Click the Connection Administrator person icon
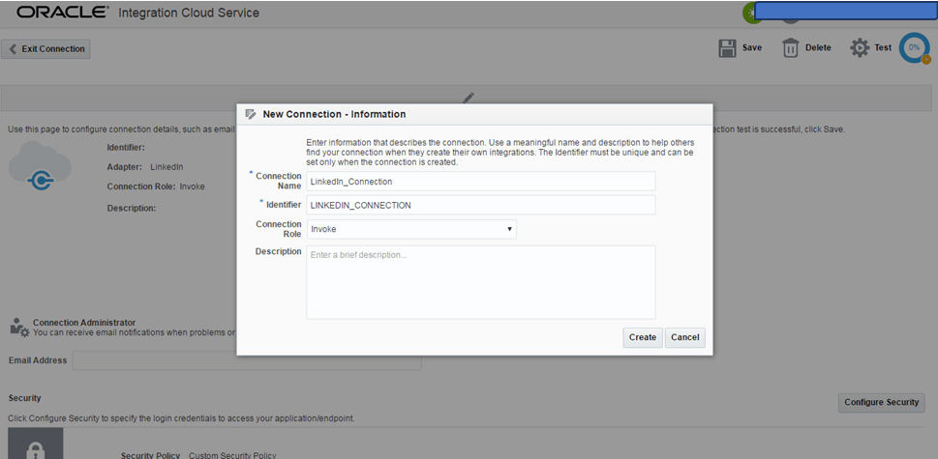The height and width of the screenshot is (459, 938). [x=19, y=327]
